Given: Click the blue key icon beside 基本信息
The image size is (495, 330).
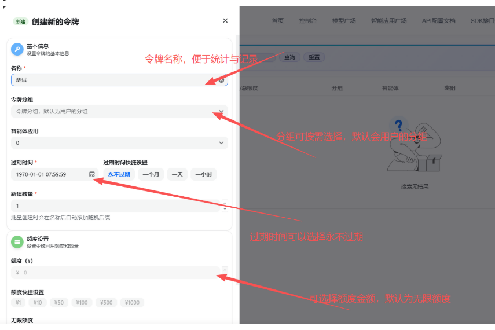Looking at the screenshot, I should coord(17,49).
